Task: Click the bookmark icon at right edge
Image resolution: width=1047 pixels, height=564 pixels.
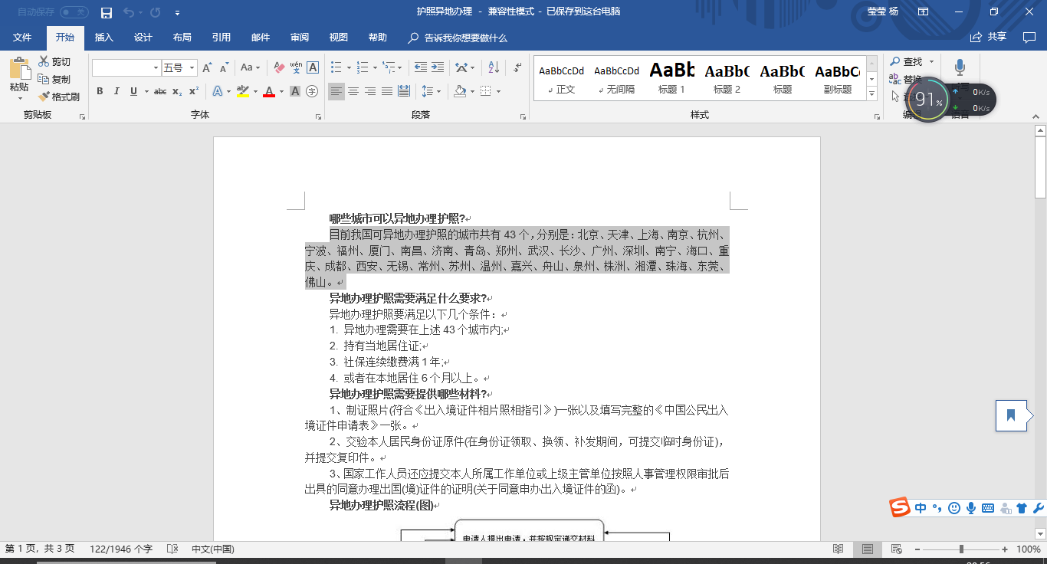Action: 1011,415
